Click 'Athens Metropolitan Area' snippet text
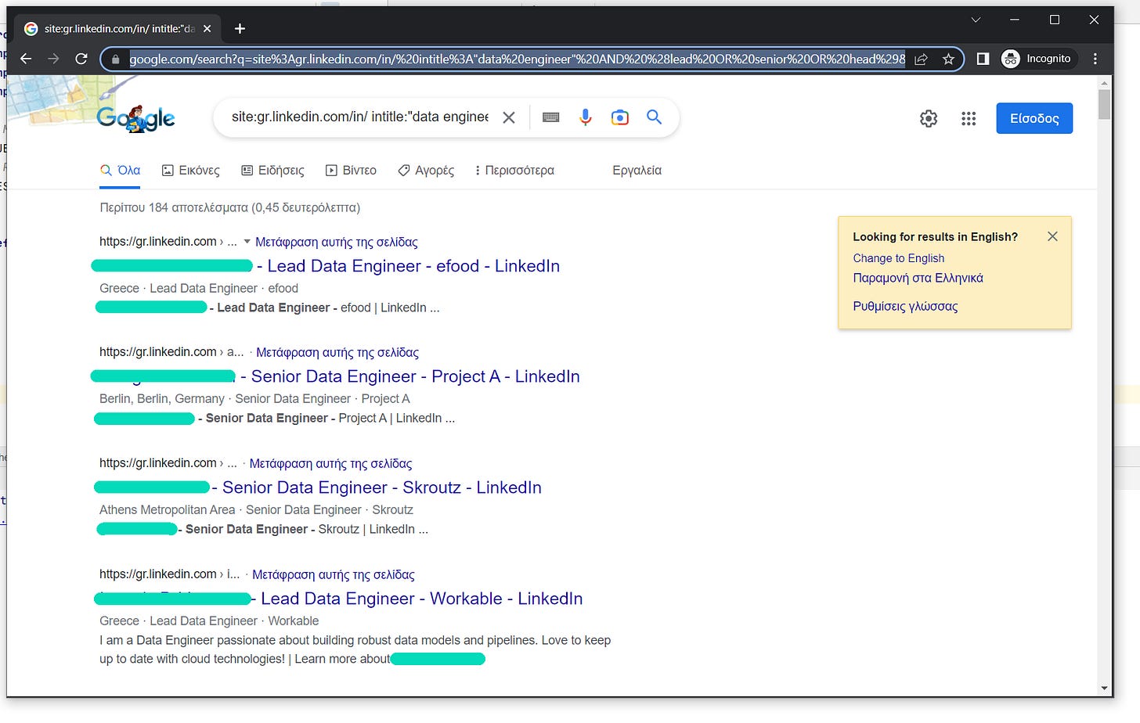This screenshot has width=1140, height=723. coord(168,510)
